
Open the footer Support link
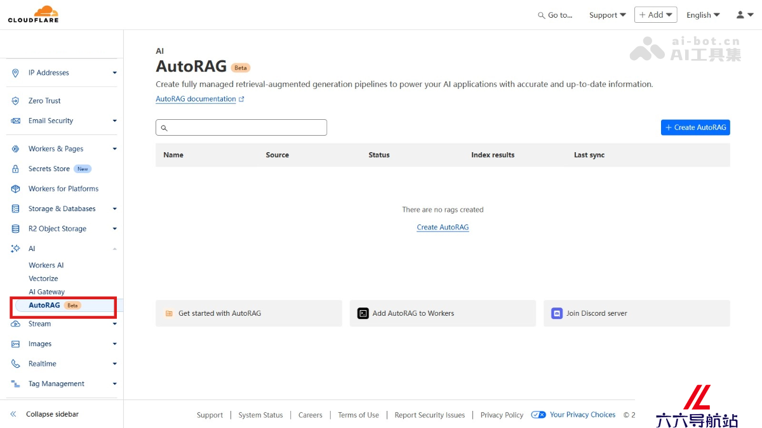pos(210,415)
